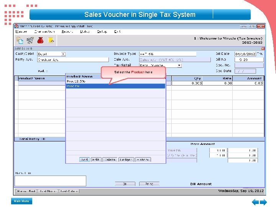Click the Main Menu button

click(x=21, y=201)
